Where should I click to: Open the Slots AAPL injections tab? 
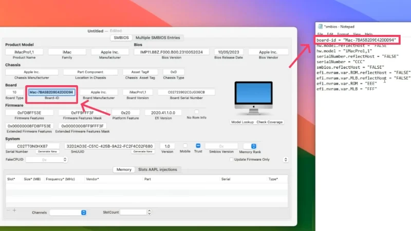tap(158, 169)
